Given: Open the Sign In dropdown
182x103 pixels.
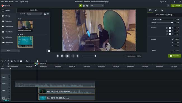Looking at the screenshot, I should pyautogui.click(x=163, y=2).
